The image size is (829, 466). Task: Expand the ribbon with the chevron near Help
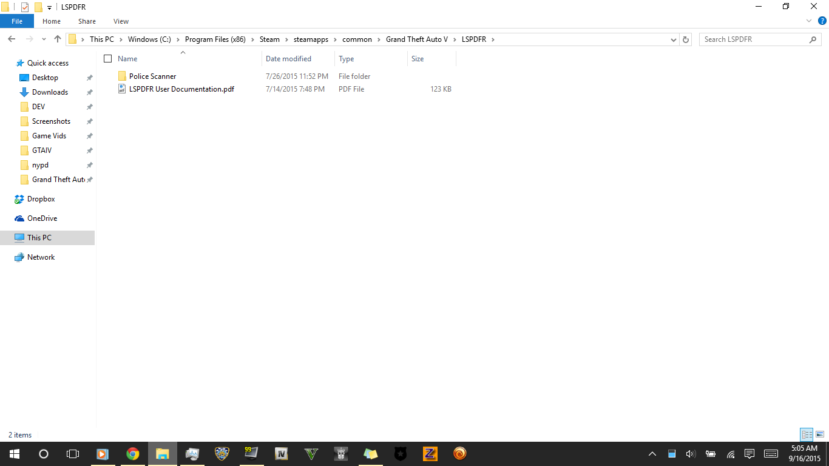click(808, 21)
